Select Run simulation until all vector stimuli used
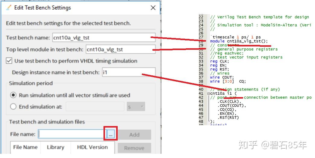Screen dimensions: 315x158 [x=13, y=95]
